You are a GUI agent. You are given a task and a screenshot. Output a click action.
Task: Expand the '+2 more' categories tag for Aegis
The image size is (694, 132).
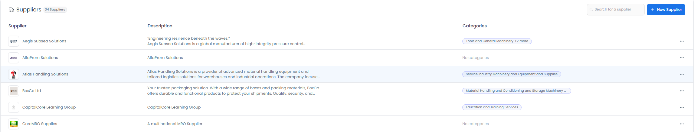(521, 41)
